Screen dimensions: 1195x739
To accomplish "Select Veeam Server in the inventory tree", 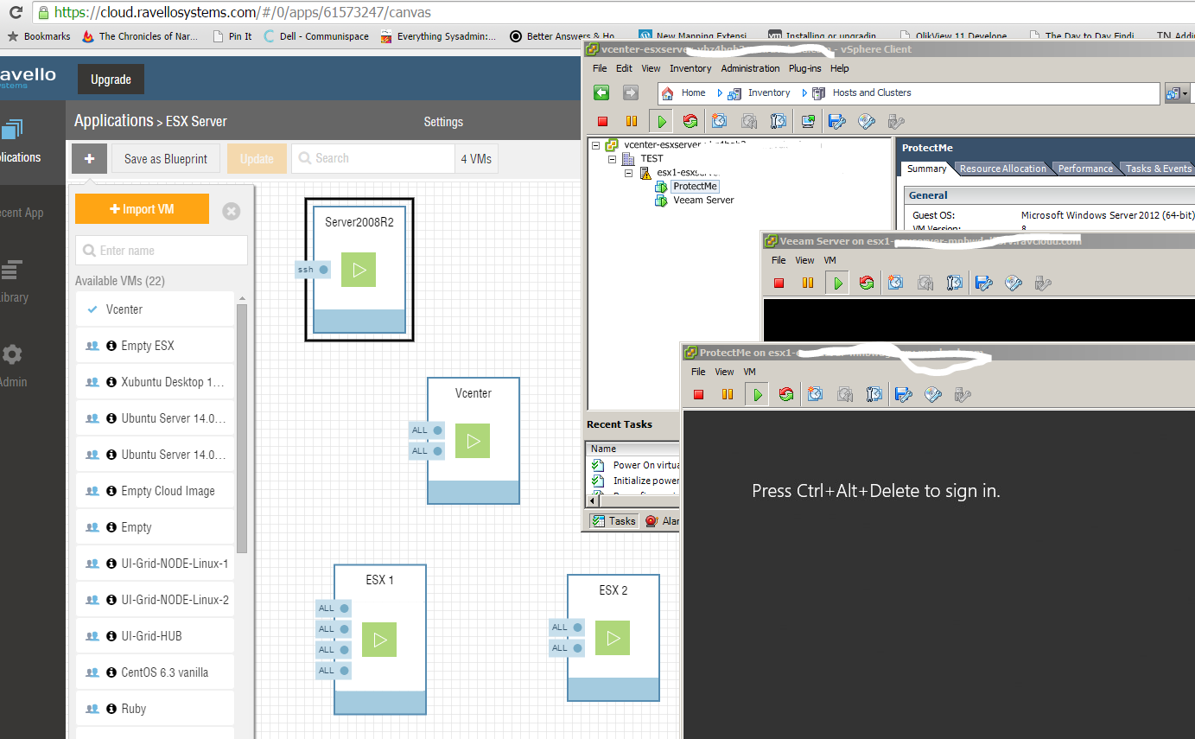I will coord(702,200).
